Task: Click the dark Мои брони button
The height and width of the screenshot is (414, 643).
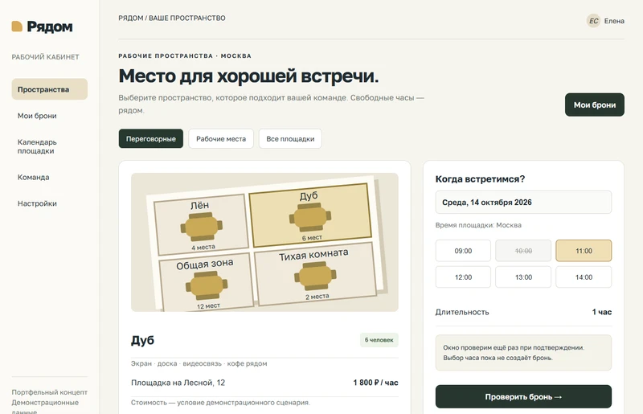Action: coord(595,105)
